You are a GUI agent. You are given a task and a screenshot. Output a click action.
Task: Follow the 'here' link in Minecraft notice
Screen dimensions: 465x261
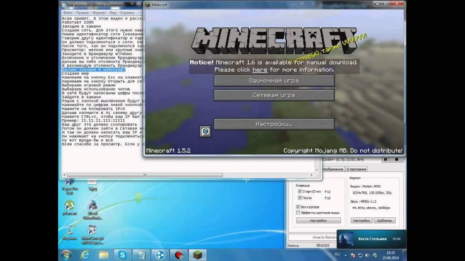click(260, 70)
